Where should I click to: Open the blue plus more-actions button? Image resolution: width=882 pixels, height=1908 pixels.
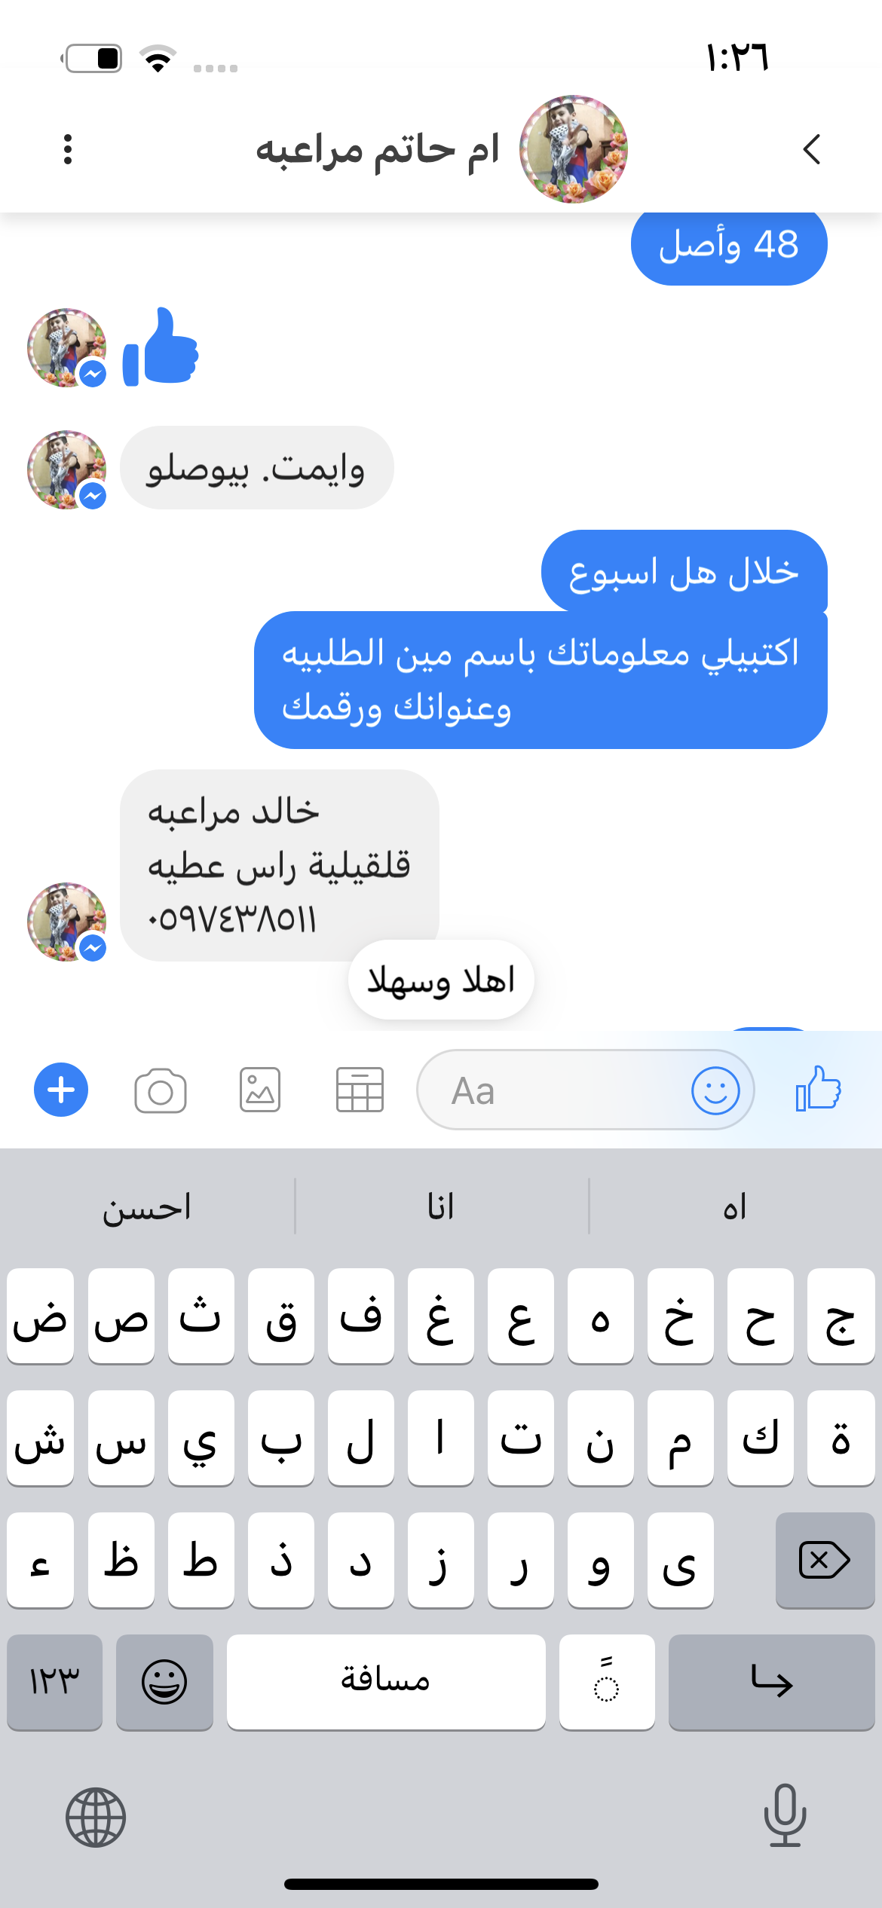point(61,1090)
